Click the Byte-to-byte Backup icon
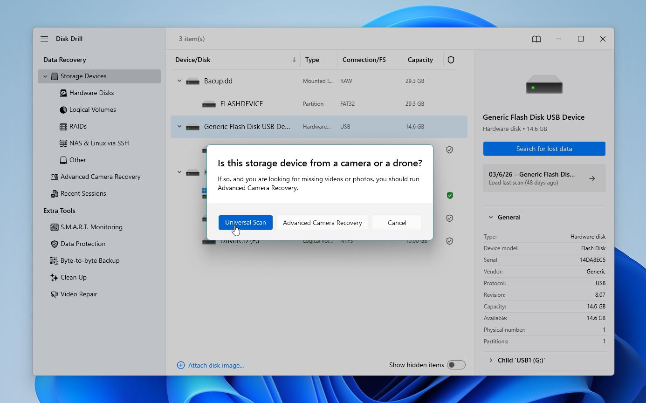The image size is (646, 403). 55,261
